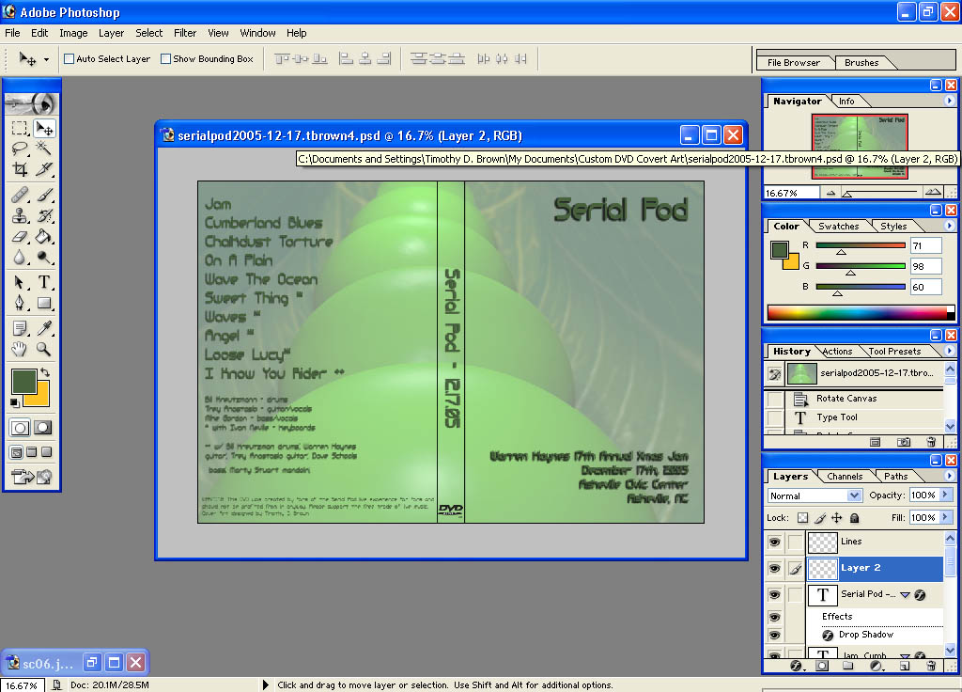Collapse the Serial Pod layer effects
This screenshot has height=692, width=962.
pyautogui.click(x=906, y=594)
